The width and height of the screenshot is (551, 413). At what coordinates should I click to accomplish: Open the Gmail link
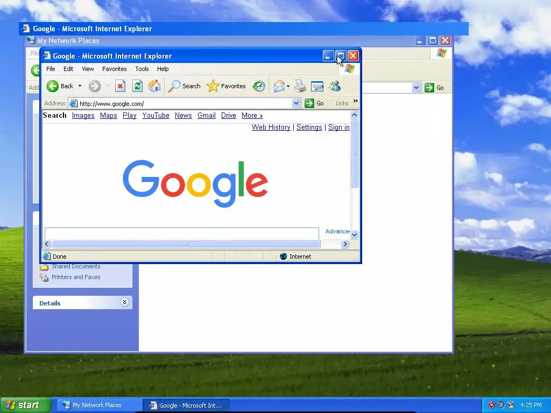[x=207, y=116]
